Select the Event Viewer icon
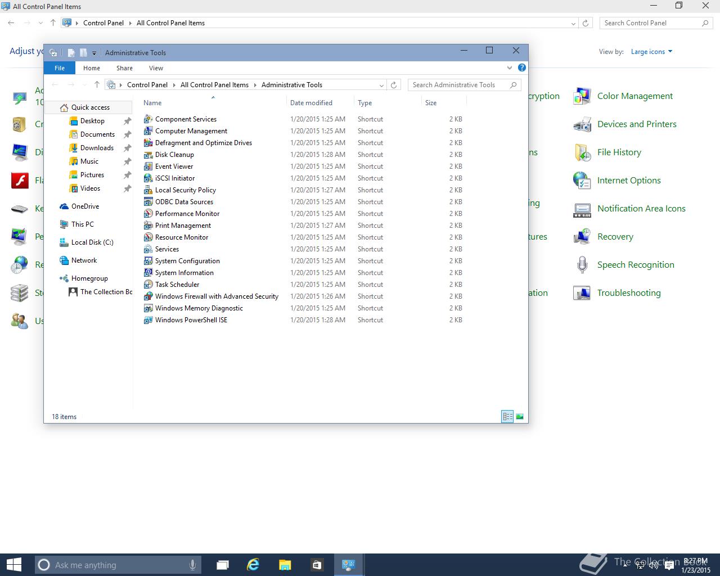The image size is (720, 576). (148, 166)
